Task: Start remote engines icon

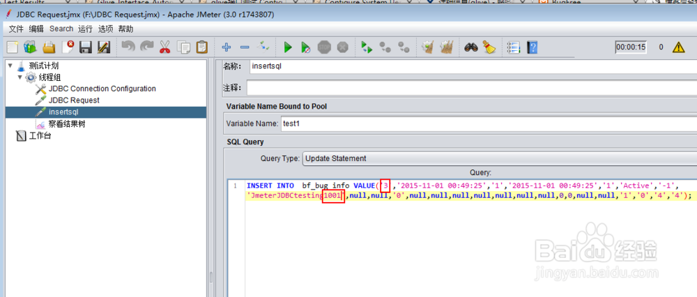Action: point(367,47)
